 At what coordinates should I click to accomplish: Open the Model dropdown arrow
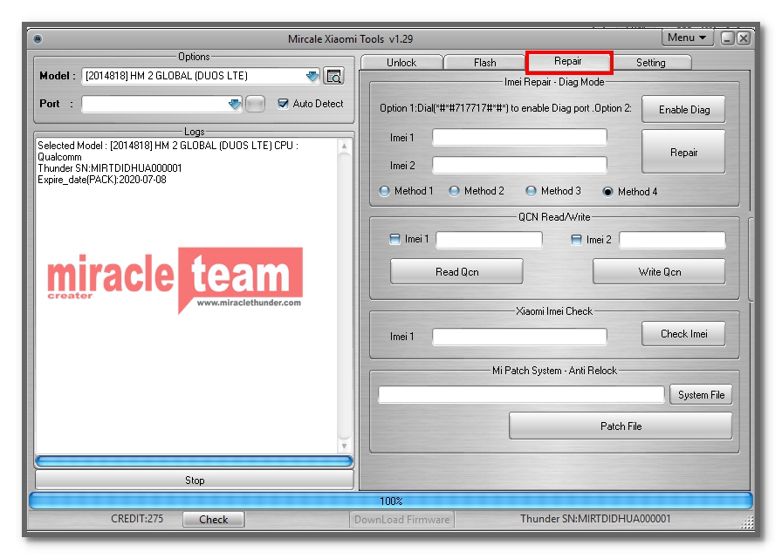click(x=312, y=76)
